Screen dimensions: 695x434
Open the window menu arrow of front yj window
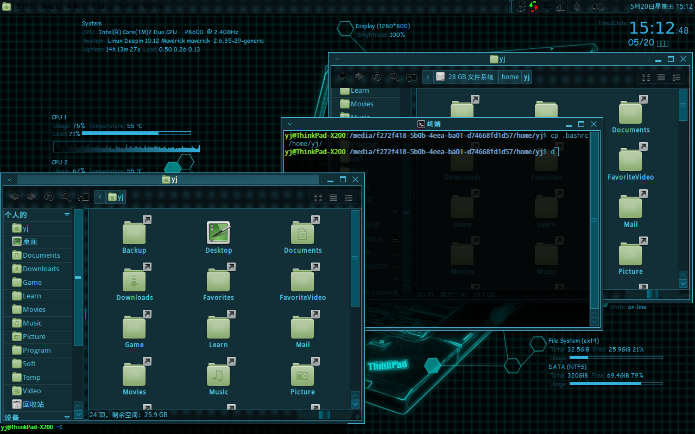[x=9, y=179]
